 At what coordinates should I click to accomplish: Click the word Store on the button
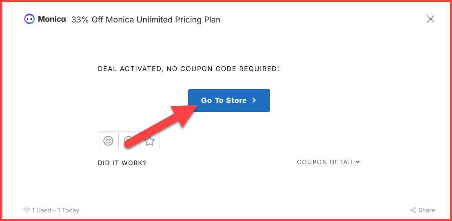[x=237, y=100]
